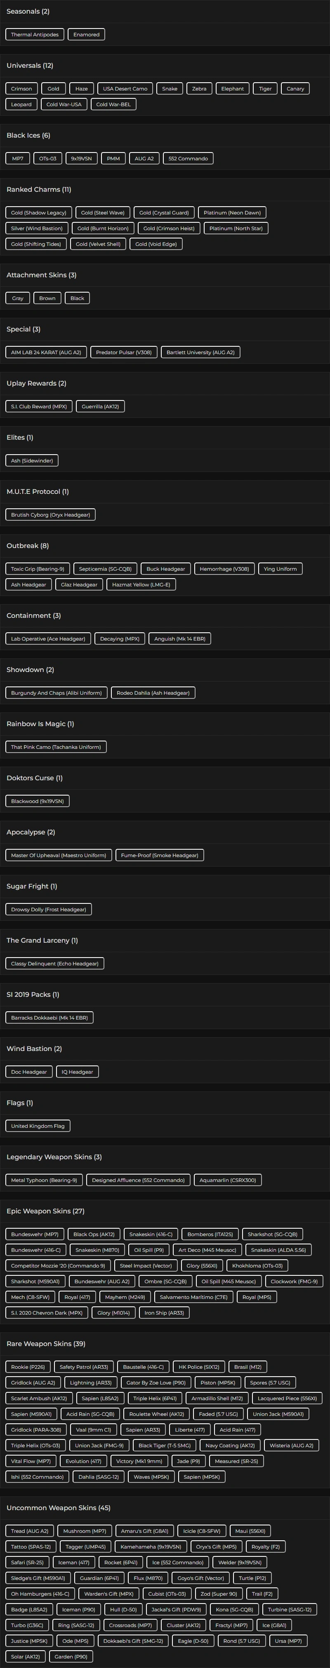Select the USA Desert Camo universal skin
Viewport: 330px width, 1668px height.
tap(125, 89)
